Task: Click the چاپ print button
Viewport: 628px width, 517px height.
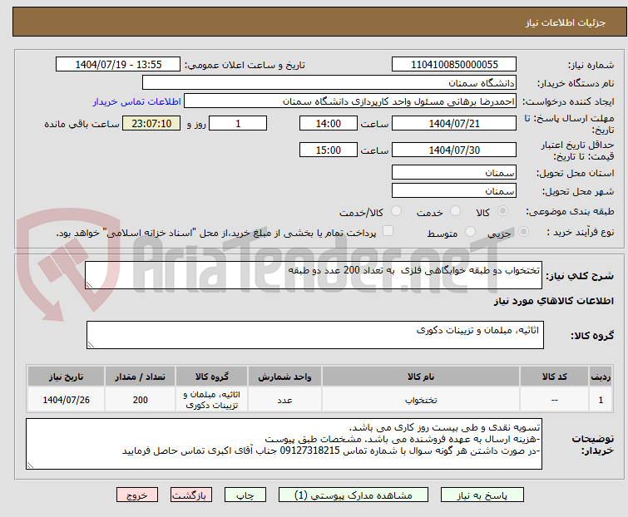Action: click(245, 495)
